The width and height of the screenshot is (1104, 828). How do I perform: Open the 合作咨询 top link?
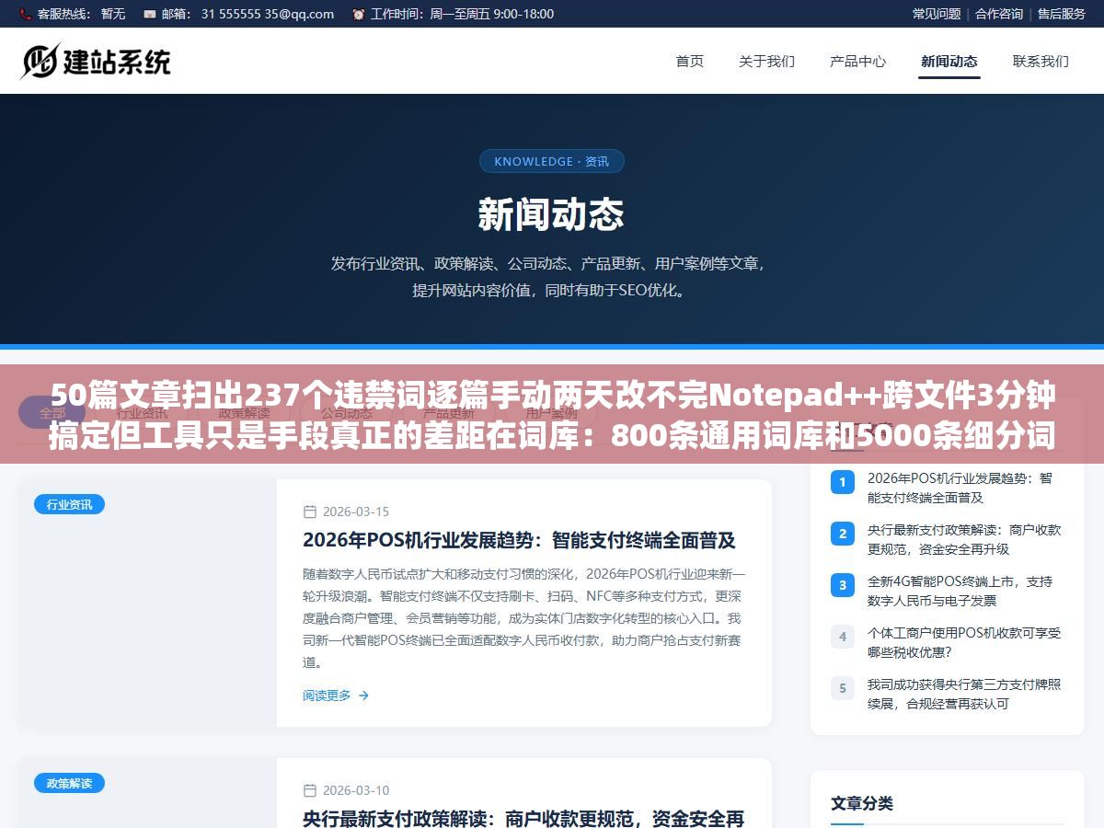[999, 14]
